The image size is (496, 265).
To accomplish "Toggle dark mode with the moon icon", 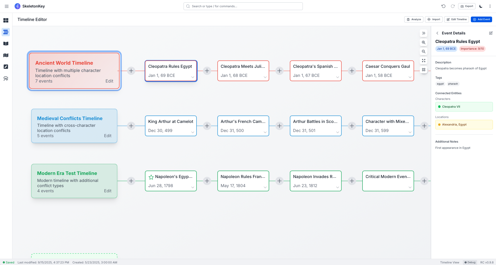I will pos(481,6).
